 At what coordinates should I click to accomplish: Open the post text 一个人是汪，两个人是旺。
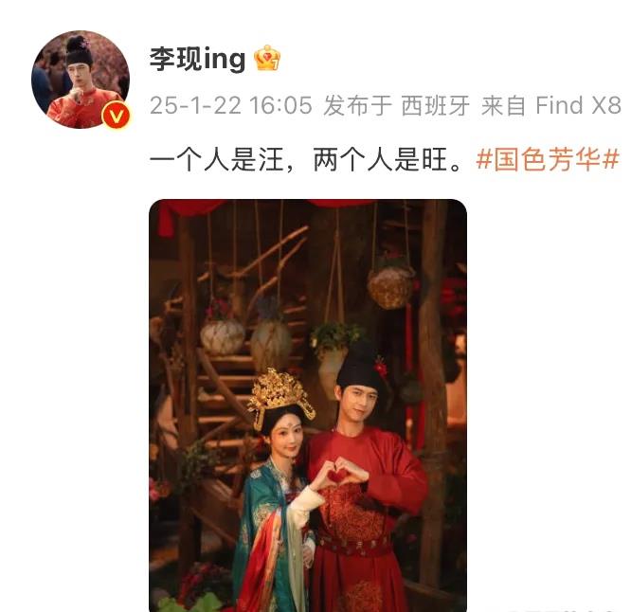click(x=308, y=159)
